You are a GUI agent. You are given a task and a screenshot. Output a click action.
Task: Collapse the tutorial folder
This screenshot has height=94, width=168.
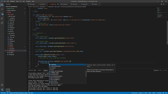click(9, 12)
